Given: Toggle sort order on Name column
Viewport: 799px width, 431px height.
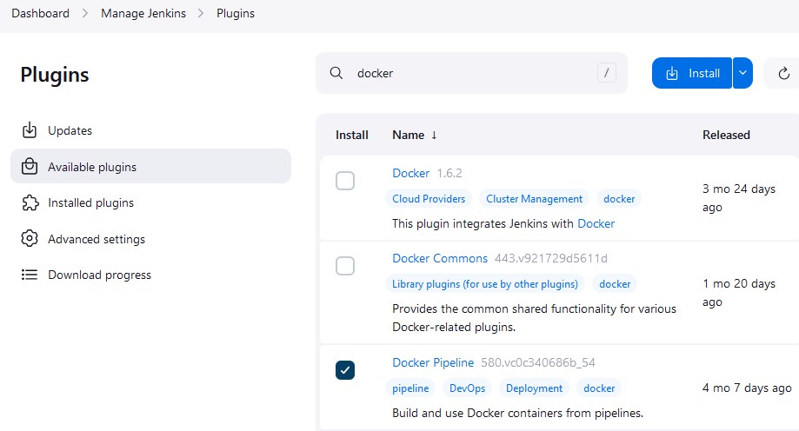Looking at the screenshot, I should pyautogui.click(x=414, y=135).
